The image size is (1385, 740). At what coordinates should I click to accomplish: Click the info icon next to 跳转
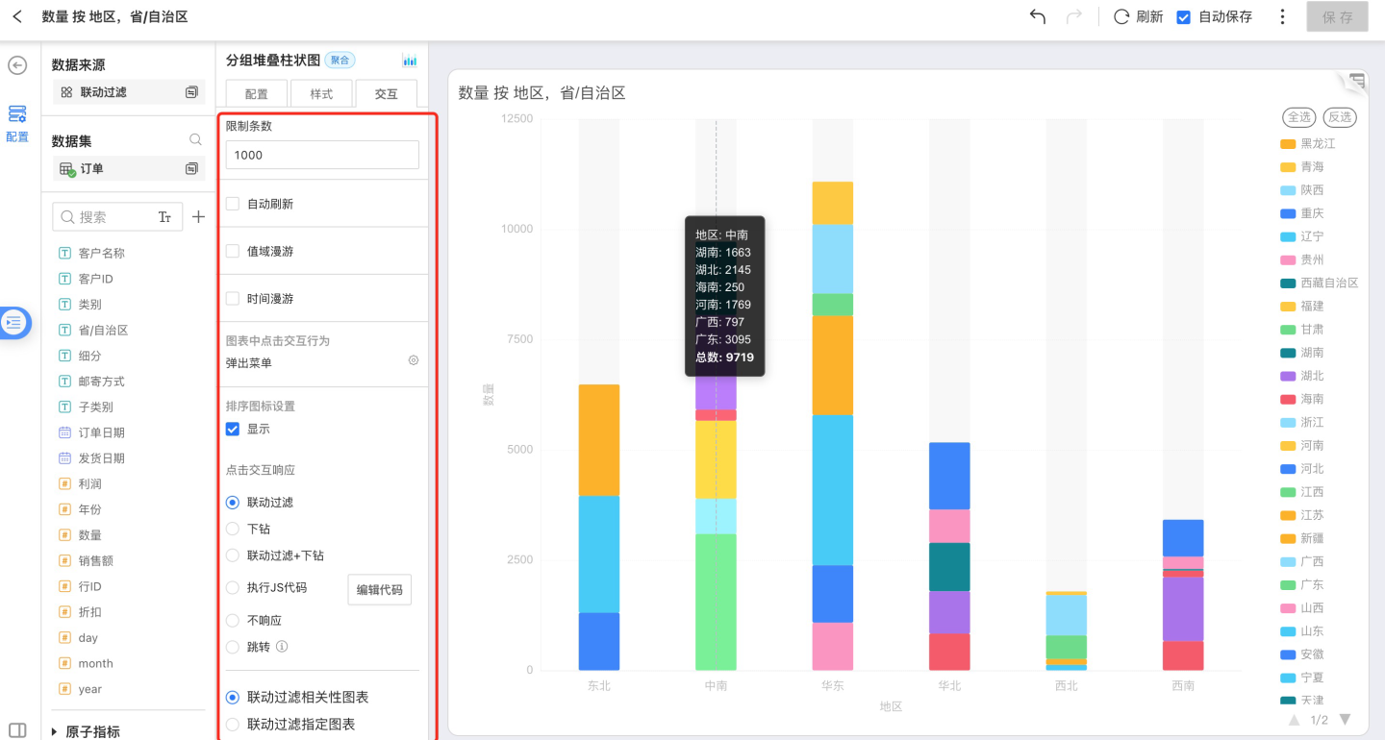click(282, 647)
